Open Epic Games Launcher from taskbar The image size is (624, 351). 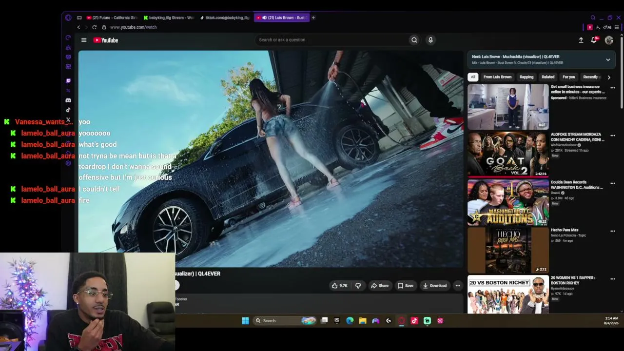[x=337, y=321]
